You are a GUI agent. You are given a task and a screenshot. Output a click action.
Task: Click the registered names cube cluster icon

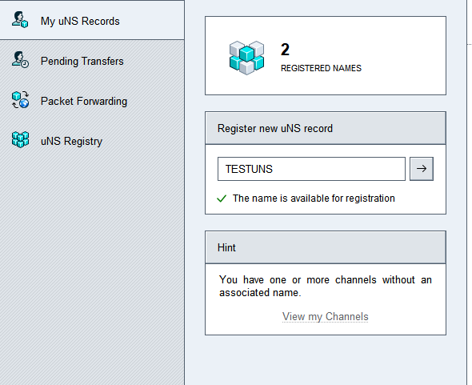point(246,58)
